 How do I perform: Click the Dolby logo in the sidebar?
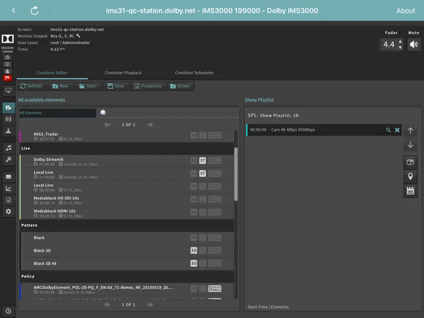(x=8, y=39)
